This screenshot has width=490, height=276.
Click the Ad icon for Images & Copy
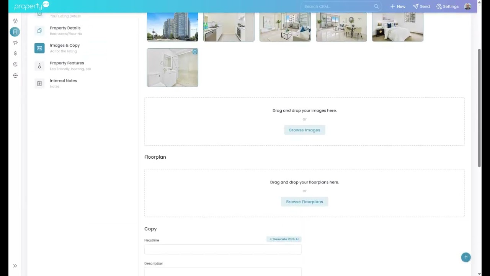tap(39, 48)
